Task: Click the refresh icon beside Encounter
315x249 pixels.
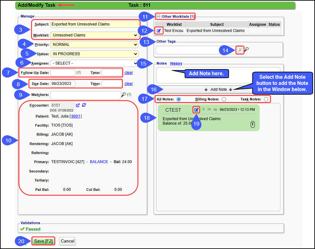Action: pos(84,105)
